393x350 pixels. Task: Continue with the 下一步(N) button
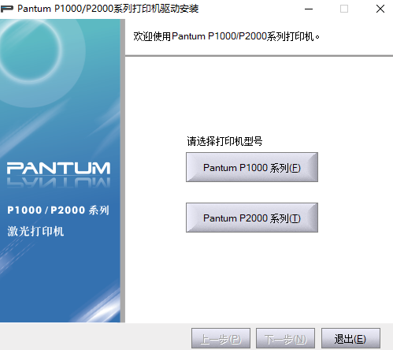click(x=285, y=338)
